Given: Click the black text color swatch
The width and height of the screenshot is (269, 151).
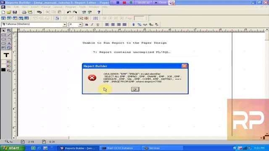Looking at the screenshot, I should pos(3,70).
